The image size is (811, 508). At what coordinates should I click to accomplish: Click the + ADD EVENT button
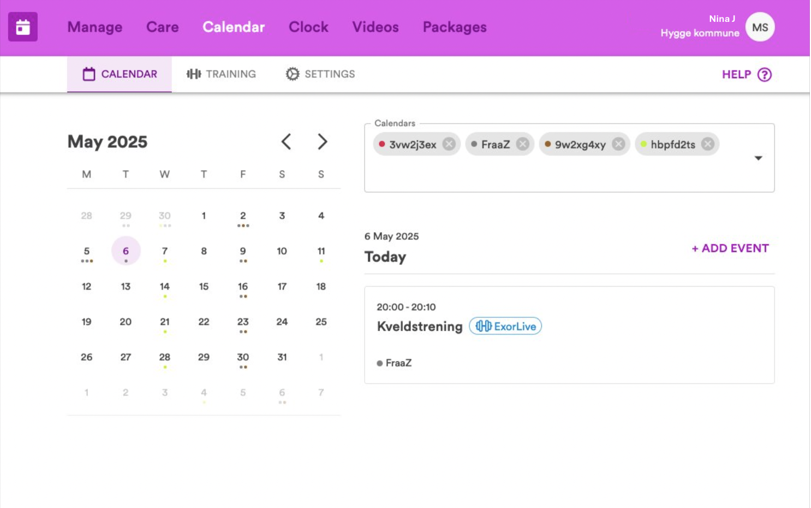730,248
